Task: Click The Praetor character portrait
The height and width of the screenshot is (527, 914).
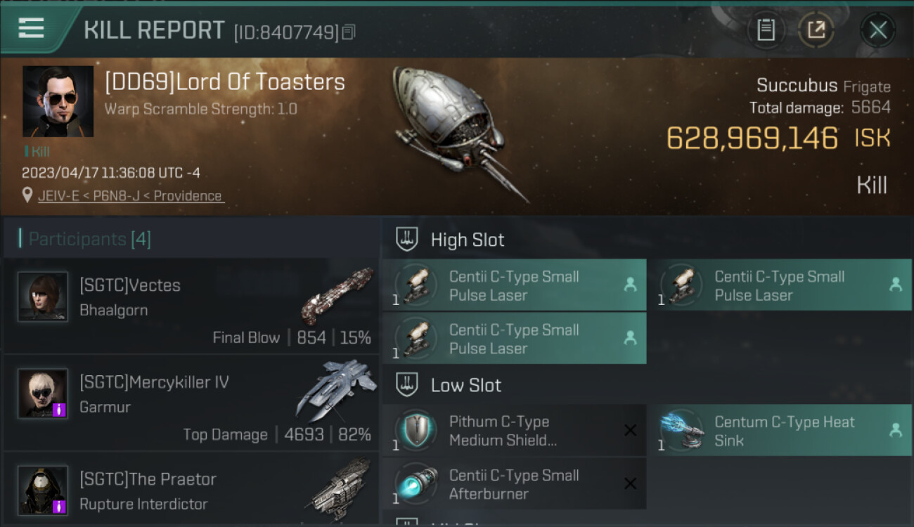Action: (43, 490)
